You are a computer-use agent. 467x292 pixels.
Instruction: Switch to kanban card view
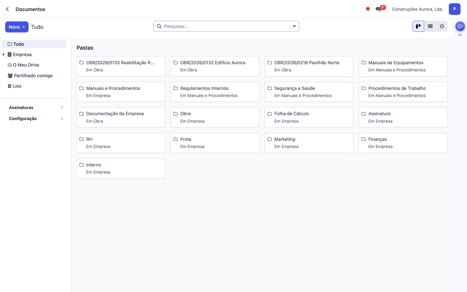(418, 26)
